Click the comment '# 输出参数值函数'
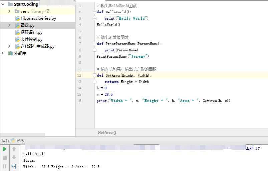The height and width of the screenshot is (171, 268). tap(112, 37)
